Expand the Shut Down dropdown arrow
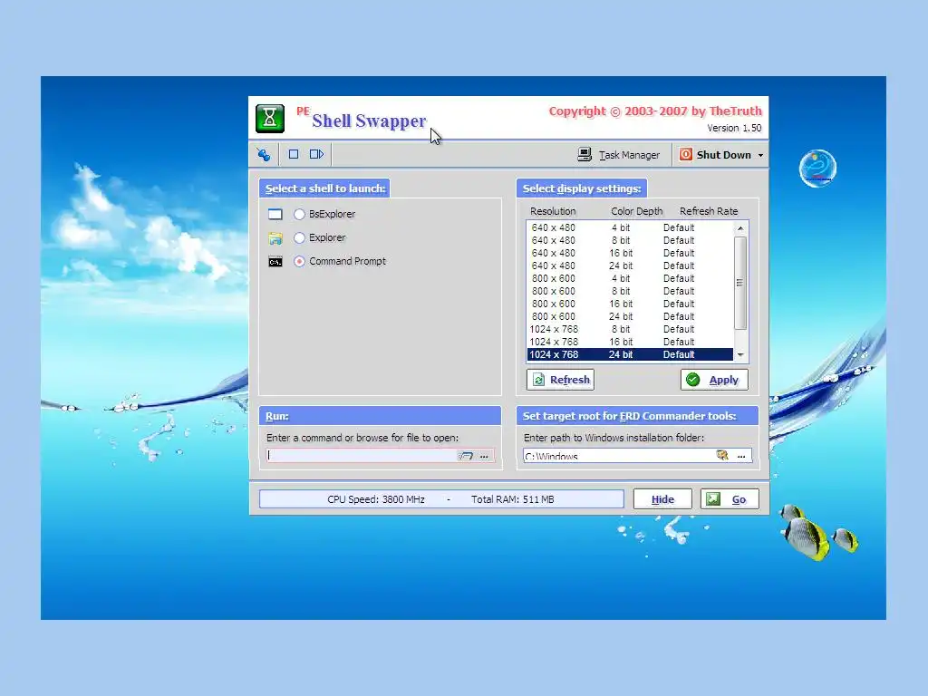The height and width of the screenshot is (696, 928). tap(760, 155)
